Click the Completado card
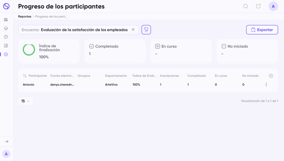Viewport: 284px width, 161px height. tap(115, 51)
